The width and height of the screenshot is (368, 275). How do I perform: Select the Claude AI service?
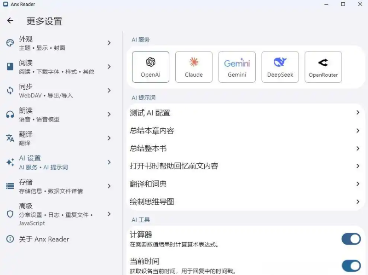(194, 66)
